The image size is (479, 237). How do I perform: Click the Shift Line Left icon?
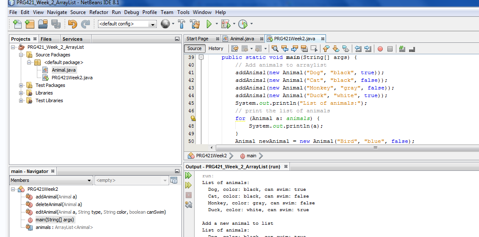(358, 49)
